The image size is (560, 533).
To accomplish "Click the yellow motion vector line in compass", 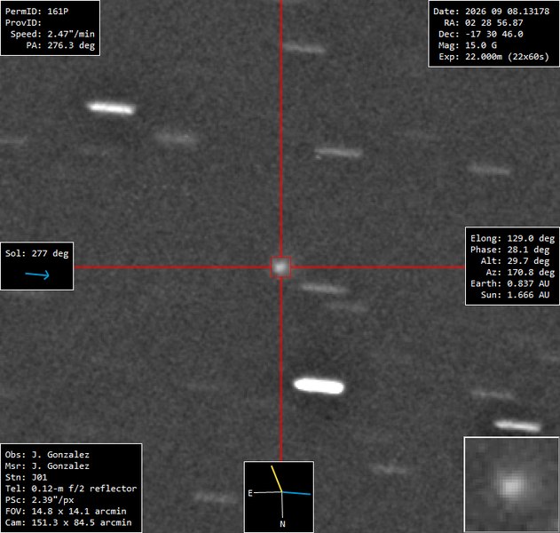I will point(276,478).
